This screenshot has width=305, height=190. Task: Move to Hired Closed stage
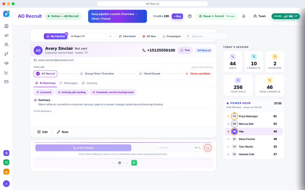[x=149, y=74]
